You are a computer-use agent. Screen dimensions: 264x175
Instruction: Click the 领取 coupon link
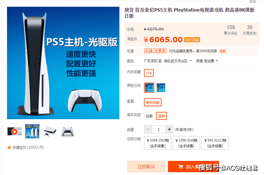pos(222,51)
